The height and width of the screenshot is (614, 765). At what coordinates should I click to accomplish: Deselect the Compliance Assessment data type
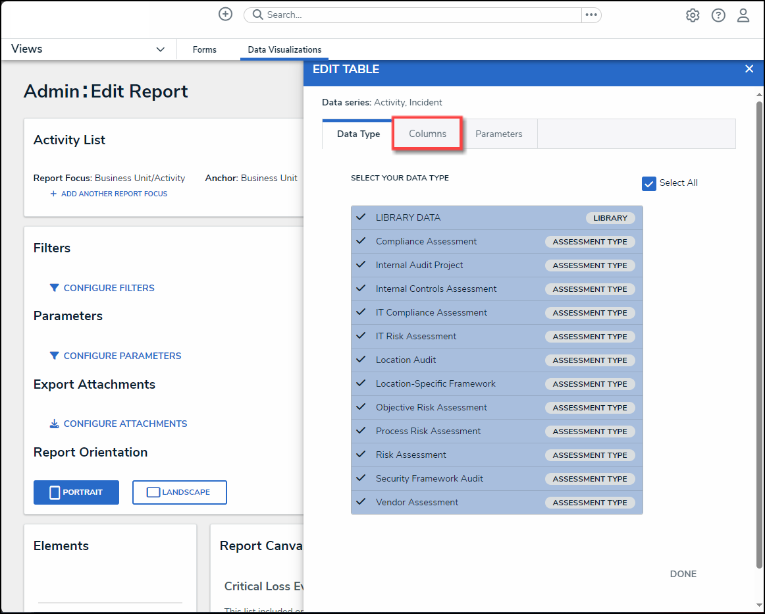point(426,242)
